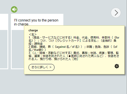The width and height of the screenshot is (127, 94).
Task: Select the word "I'll" at the sentence start
Action: (15, 20)
